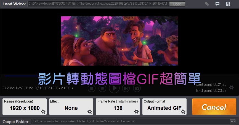Screen dimensions: 239x125
Task: Stop playback with the stop button
Action: 92,88
